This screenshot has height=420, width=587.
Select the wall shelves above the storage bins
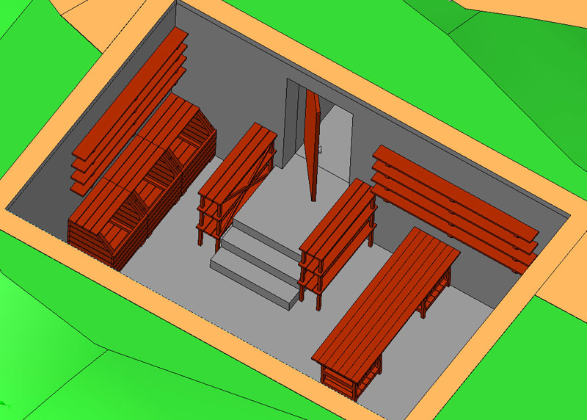129,111
